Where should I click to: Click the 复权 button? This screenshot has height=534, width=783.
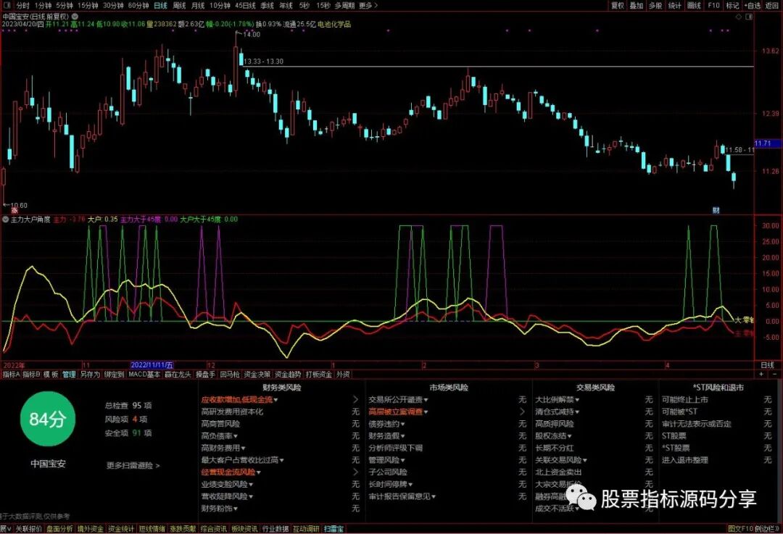tap(618, 6)
